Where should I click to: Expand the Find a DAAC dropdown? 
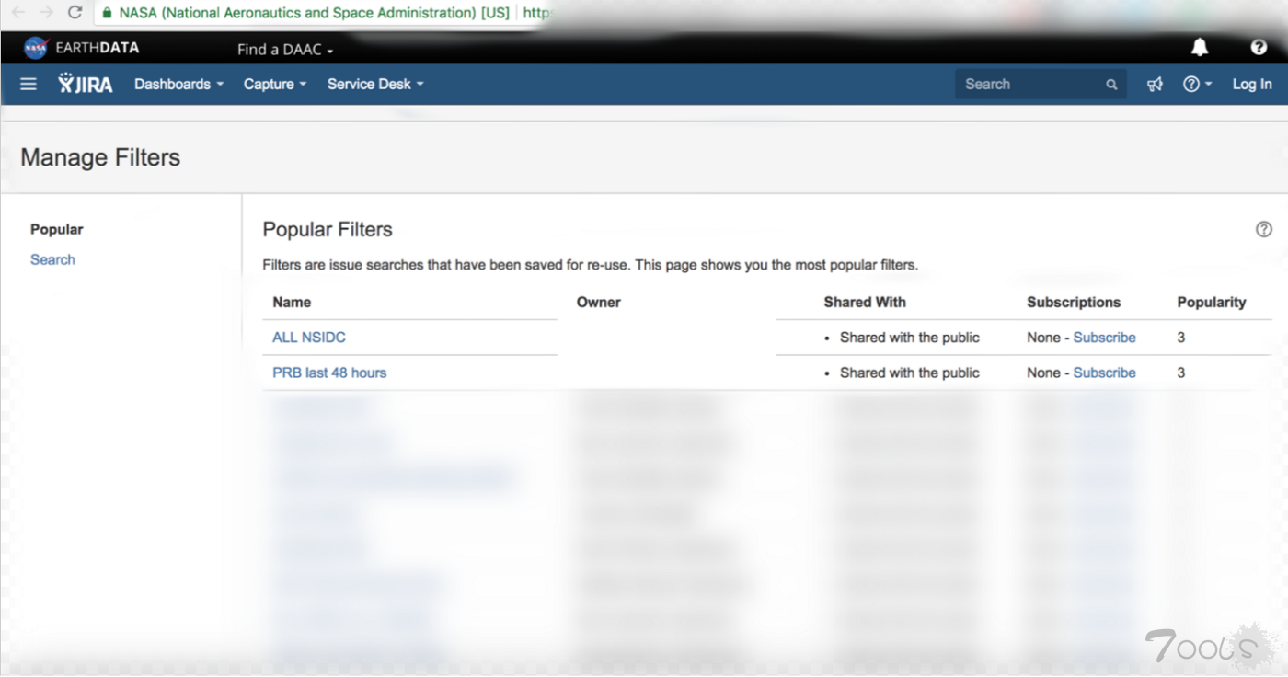[284, 50]
